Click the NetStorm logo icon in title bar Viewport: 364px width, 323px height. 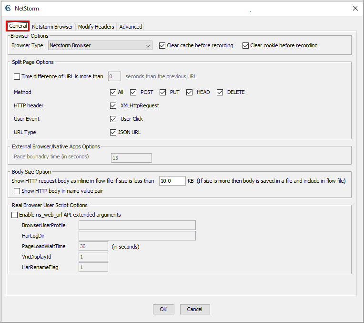pyautogui.click(x=8, y=8)
